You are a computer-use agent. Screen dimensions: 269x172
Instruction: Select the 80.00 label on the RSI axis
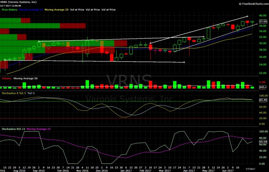pyautogui.click(x=263, y=138)
